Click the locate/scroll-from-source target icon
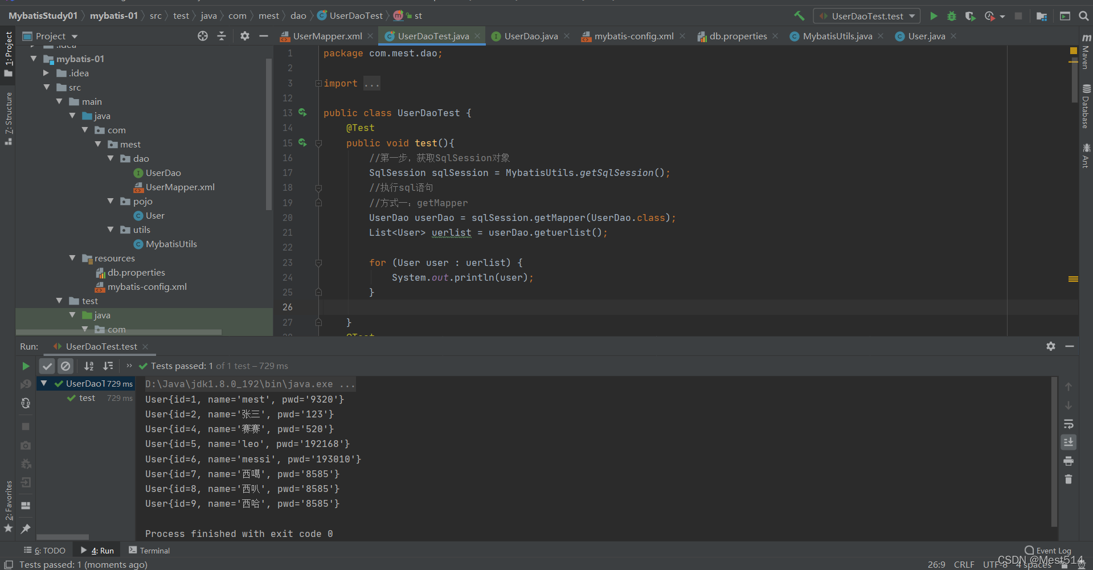Screen dimensions: 1093x570 click(x=203, y=36)
